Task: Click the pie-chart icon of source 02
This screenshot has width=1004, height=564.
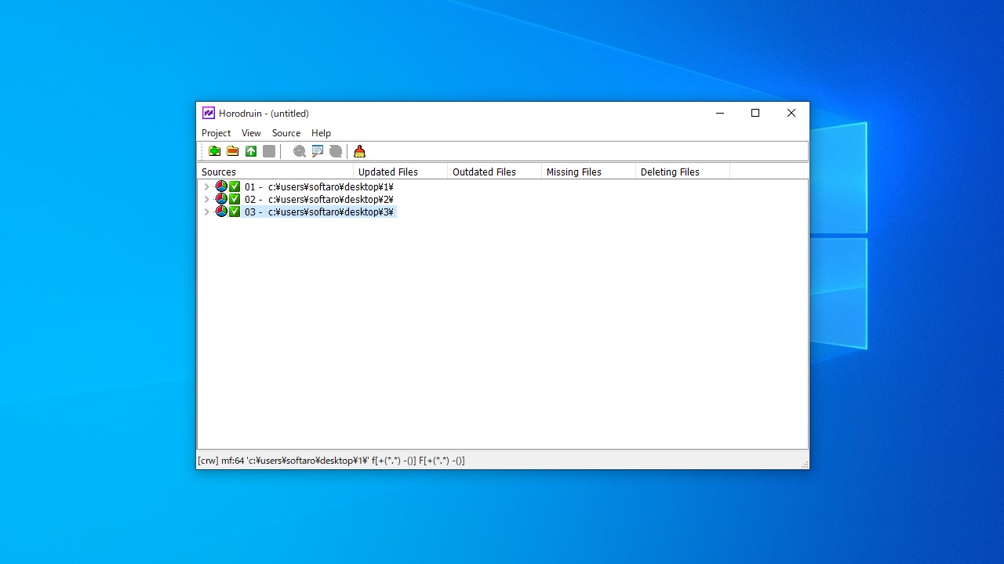Action: click(x=221, y=199)
